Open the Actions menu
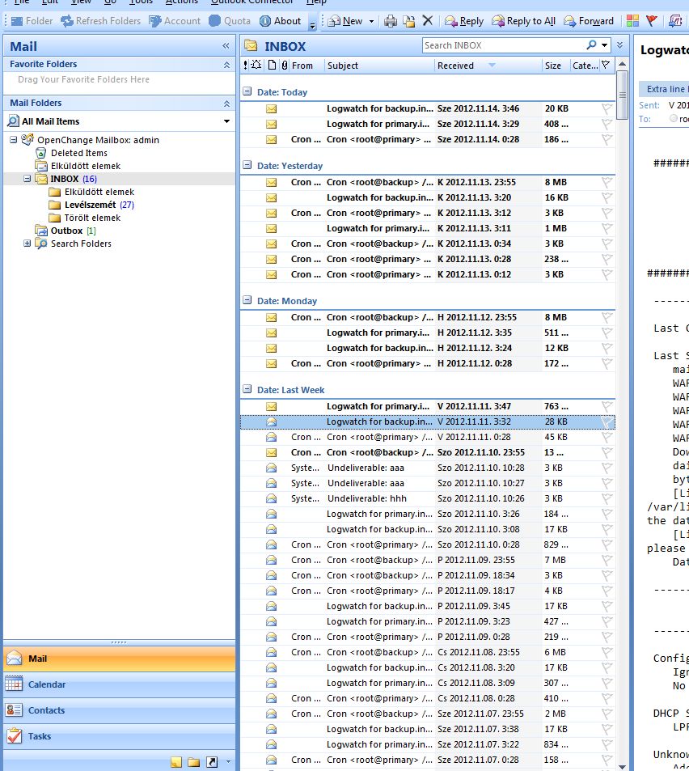The image size is (689, 771). (181, 2)
